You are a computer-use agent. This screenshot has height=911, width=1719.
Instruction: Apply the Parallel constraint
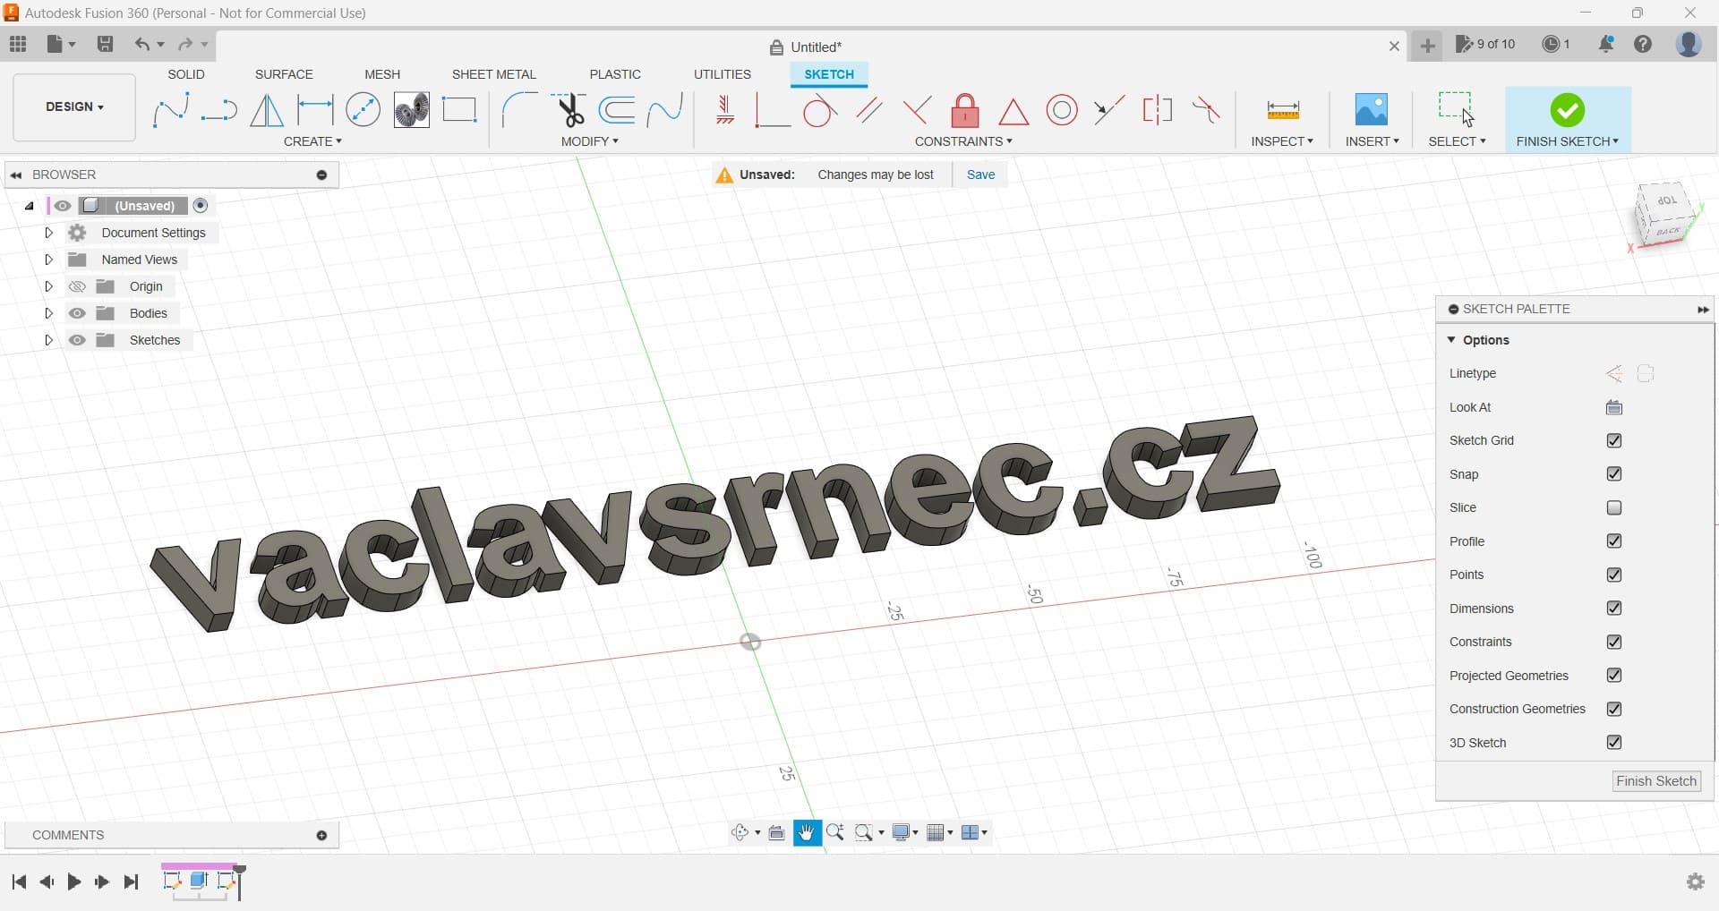[868, 110]
